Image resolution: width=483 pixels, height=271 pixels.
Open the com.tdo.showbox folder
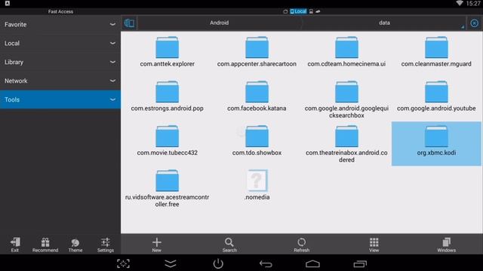click(x=257, y=141)
